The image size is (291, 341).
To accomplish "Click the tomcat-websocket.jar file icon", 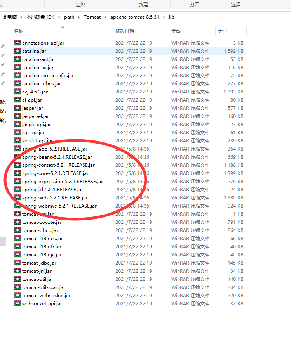I will [17, 295].
